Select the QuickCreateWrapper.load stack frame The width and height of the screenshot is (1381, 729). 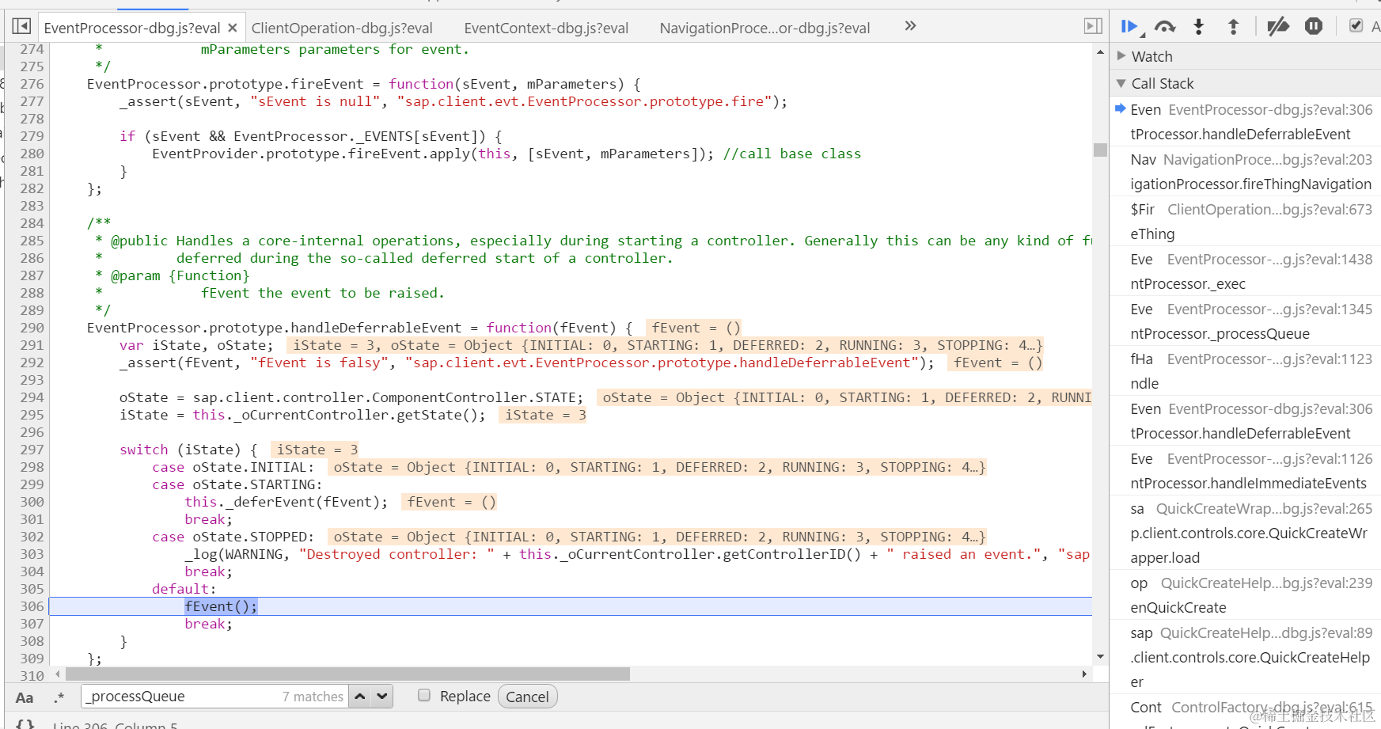tap(1246, 533)
